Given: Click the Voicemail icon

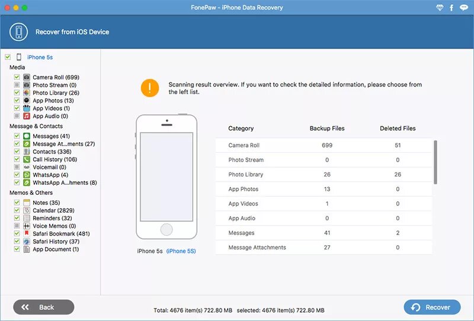Looking at the screenshot, I should point(27,167).
